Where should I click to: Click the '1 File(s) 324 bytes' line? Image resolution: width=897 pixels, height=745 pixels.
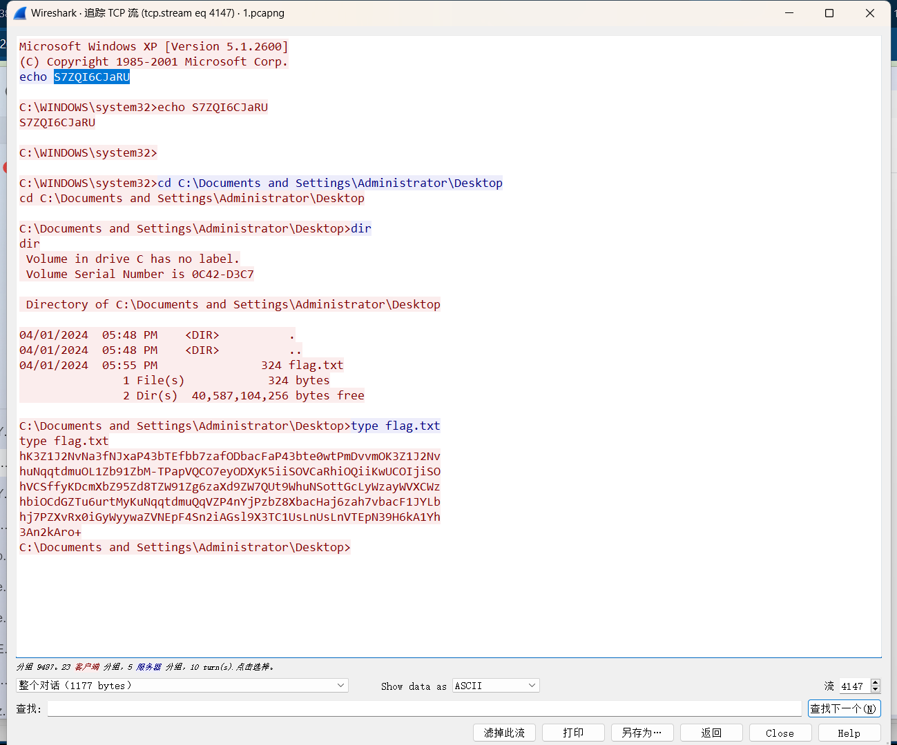226,380
